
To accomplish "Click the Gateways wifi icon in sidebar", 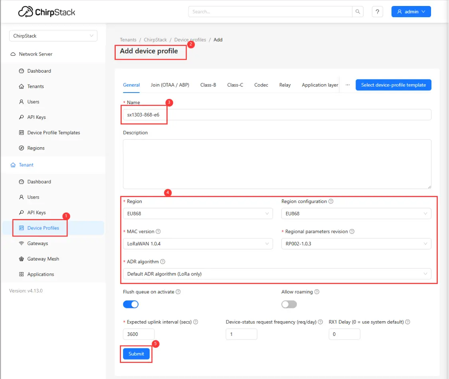I will pyautogui.click(x=22, y=243).
